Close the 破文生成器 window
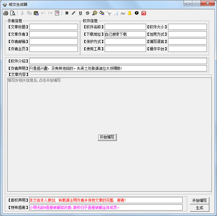217x216 pixels. [x=208, y=3]
